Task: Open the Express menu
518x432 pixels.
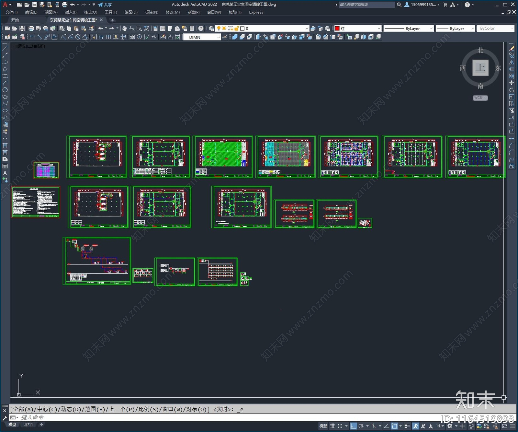Action: [256, 12]
